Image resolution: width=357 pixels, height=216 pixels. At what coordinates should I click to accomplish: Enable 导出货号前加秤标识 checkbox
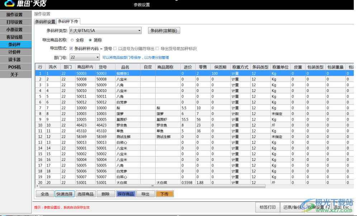coord(157,48)
